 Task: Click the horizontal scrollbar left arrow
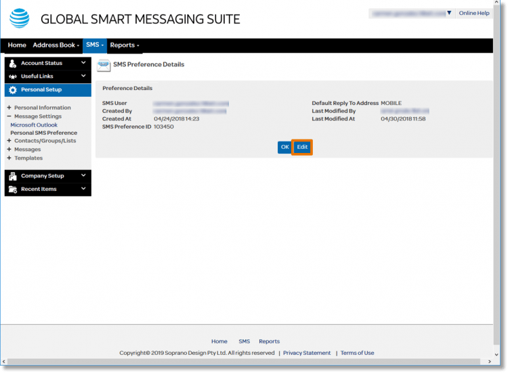pos(4,361)
